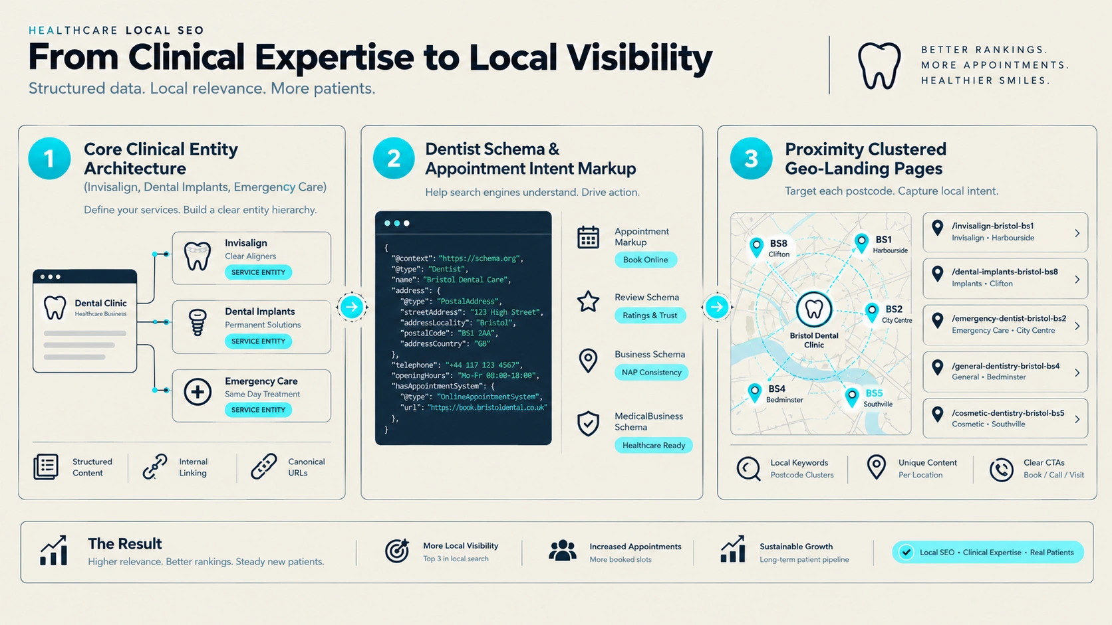This screenshot has width=1112, height=625.
Task: Click the Local Keywords magnifier icon
Action: point(749,468)
